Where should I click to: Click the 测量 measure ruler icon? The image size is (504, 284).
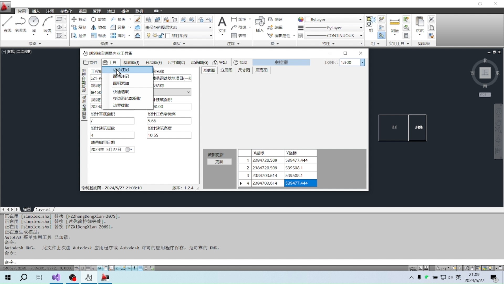[394, 22]
